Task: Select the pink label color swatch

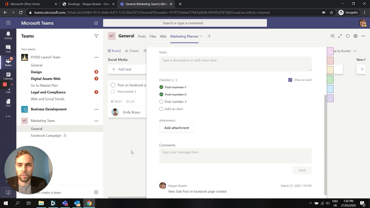Action: tap(330, 51)
